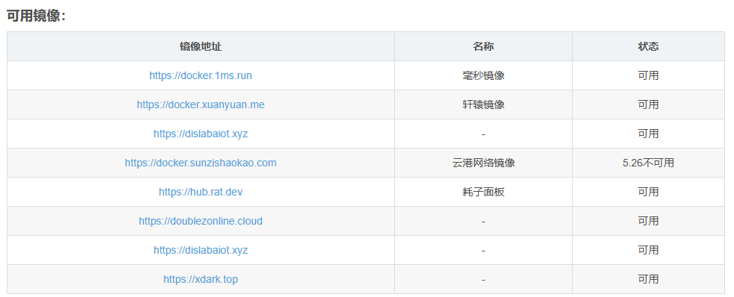Open the https://docker.1ms.run mirror link
The image size is (734, 297).
200,75
